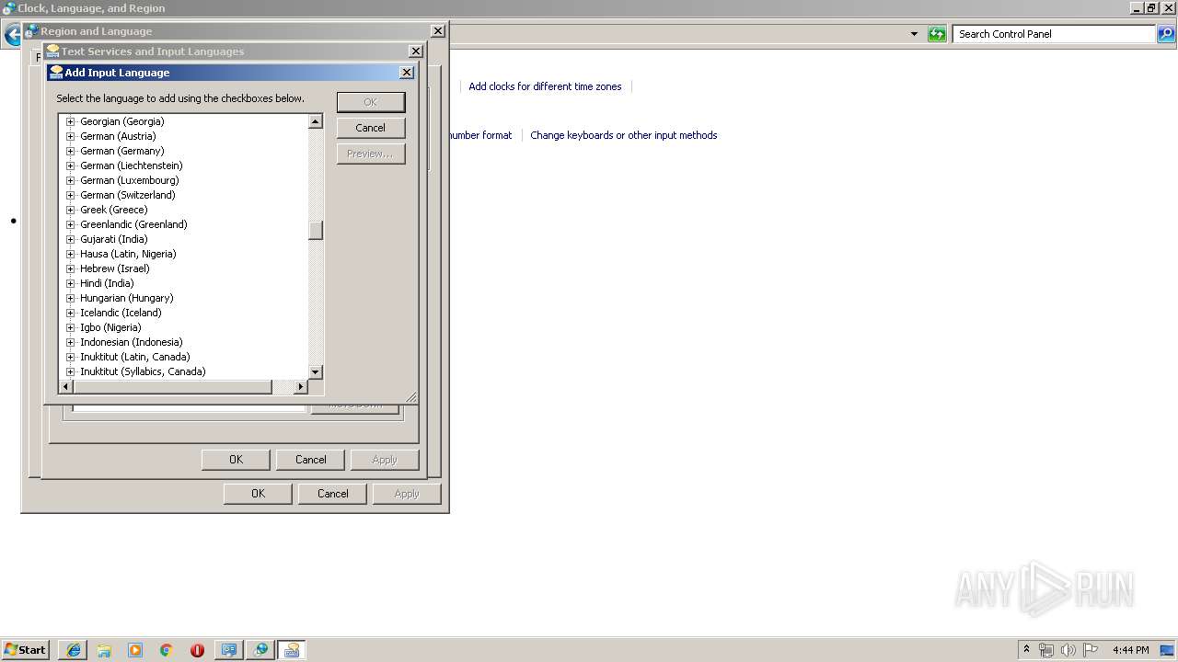Open Change keyboards or other input methods
The image size is (1178, 662).
click(623, 135)
